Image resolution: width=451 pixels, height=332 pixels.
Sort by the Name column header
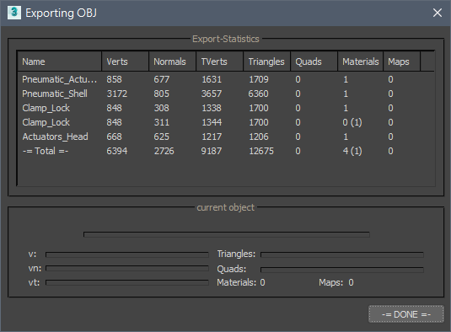click(60, 62)
